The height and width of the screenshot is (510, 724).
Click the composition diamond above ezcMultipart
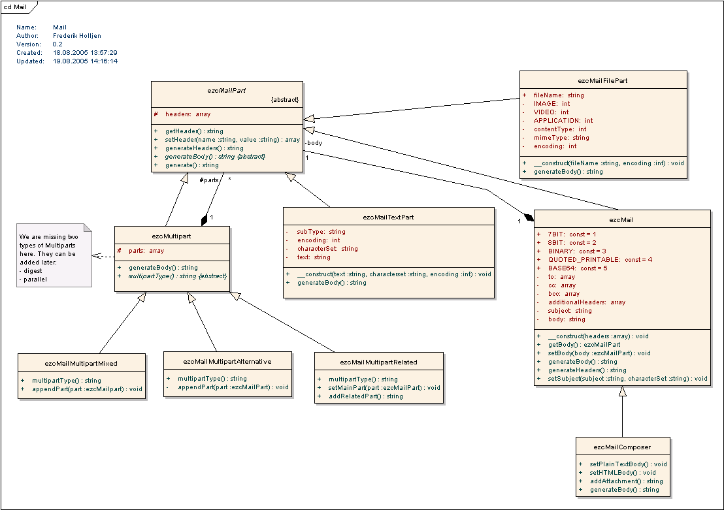click(205, 220)
